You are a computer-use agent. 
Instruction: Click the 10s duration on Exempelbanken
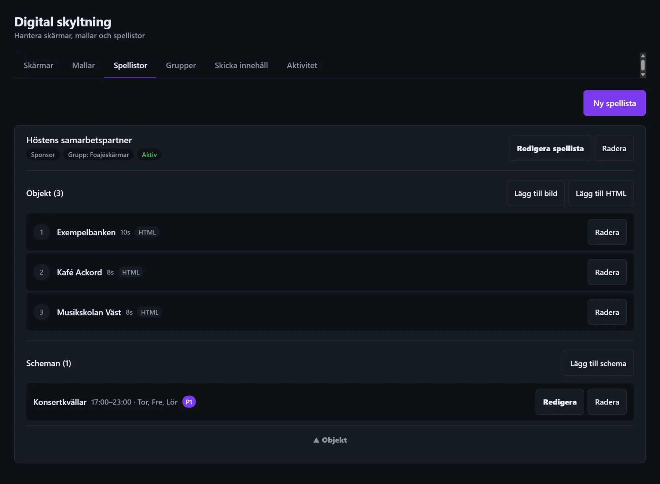pyautogui.click(x=125, y=232)
